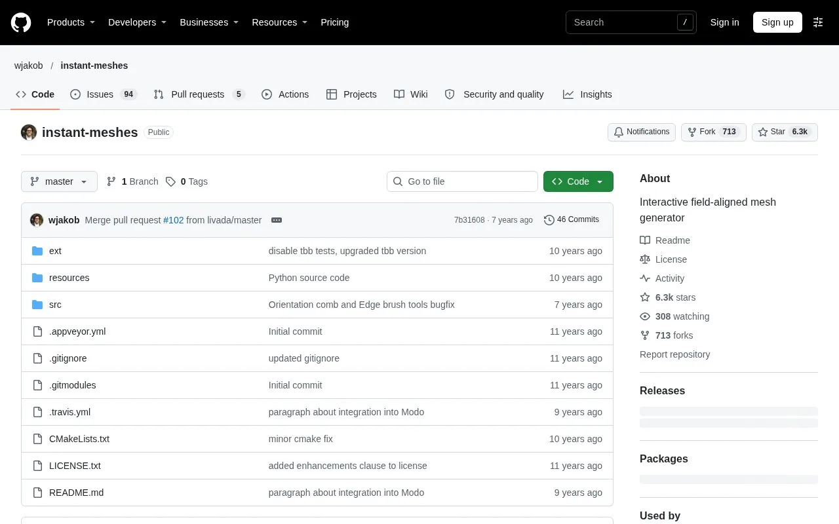Open pull request #102 link
Image resolution: width=839 pixels, height=524 pixels.
click(x=173, y=220)
